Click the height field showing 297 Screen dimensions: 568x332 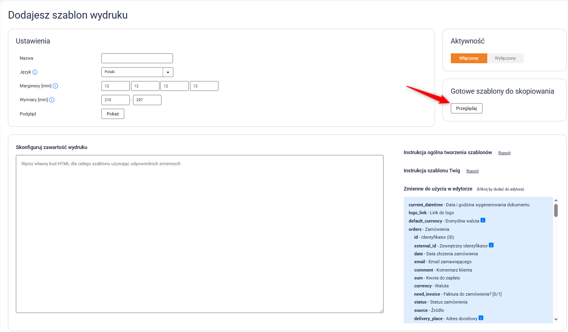(x=147, y=100)
